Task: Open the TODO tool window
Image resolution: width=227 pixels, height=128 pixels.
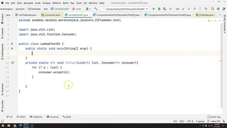Action: (21, 117)
